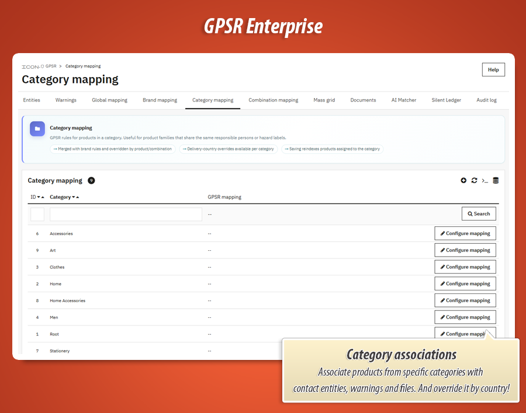The height and width of the screenshot is (413, 526).
Task: Click the refresh list icon
Action: (x=474, y=180)
